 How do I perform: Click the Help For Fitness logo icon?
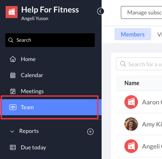pos(12,12)
